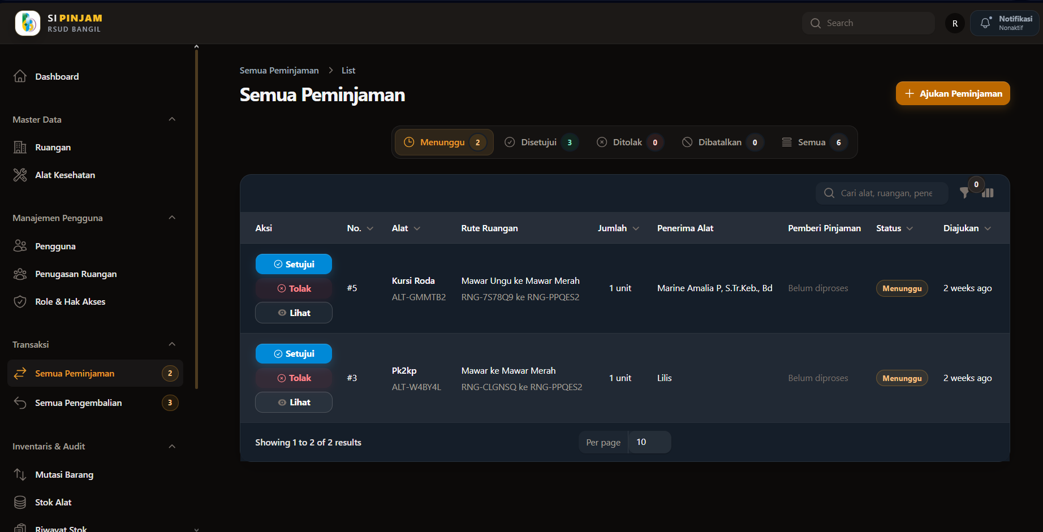This screenshot has height=532, width=1043.
Task: Approve loan #3 with Setujui
Action: click(x=294, y=353)
